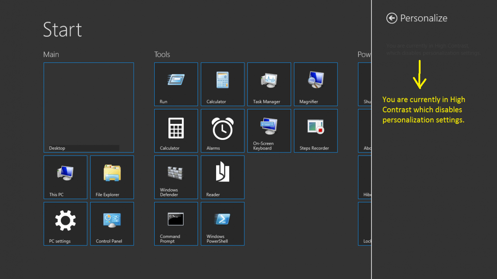Open the Steps Recorder tile
497x279 pixels.
click(x=316, y=131)
